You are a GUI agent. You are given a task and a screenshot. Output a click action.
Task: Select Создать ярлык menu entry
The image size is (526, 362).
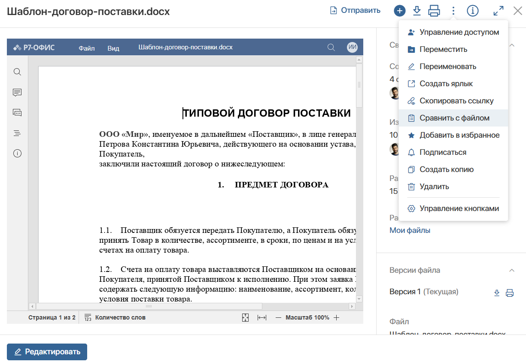click(453, 84)
